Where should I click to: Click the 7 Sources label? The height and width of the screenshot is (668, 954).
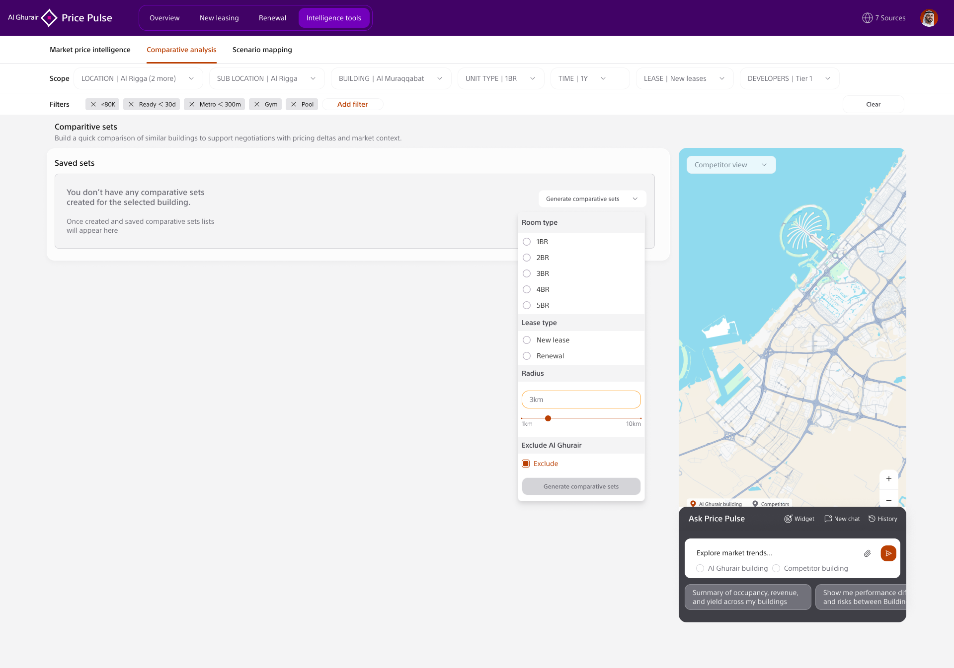(890, 18)
